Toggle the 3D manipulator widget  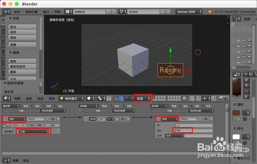[116, 98]
